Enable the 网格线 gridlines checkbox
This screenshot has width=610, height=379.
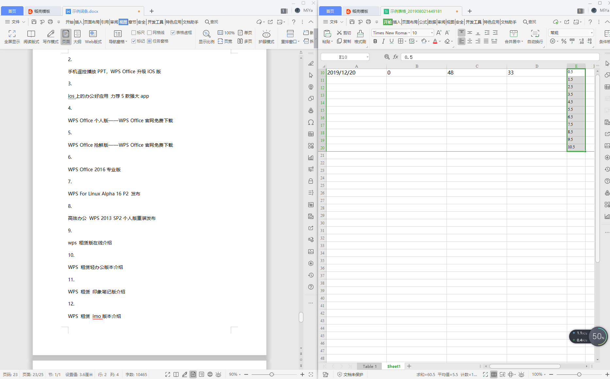tap(156, 33)
